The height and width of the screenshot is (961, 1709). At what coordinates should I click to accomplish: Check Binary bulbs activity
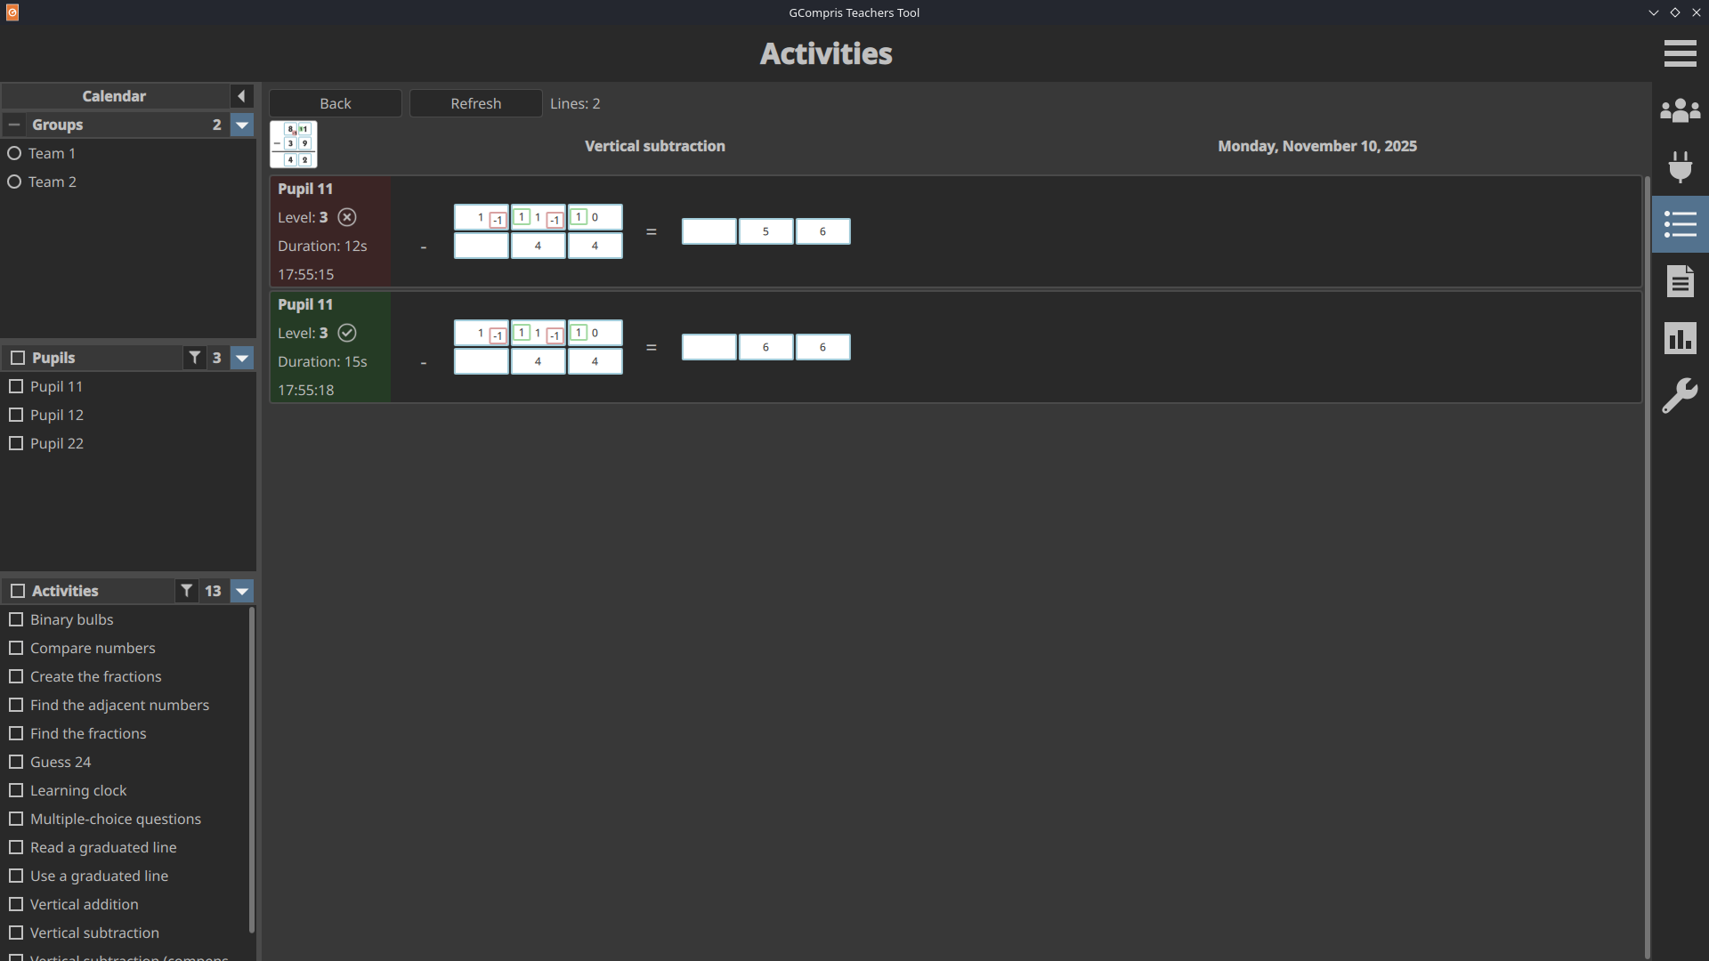(16, 619)
